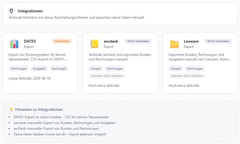Open the Lexware card title
Screen dimensions: 240x144
(191, 41)
